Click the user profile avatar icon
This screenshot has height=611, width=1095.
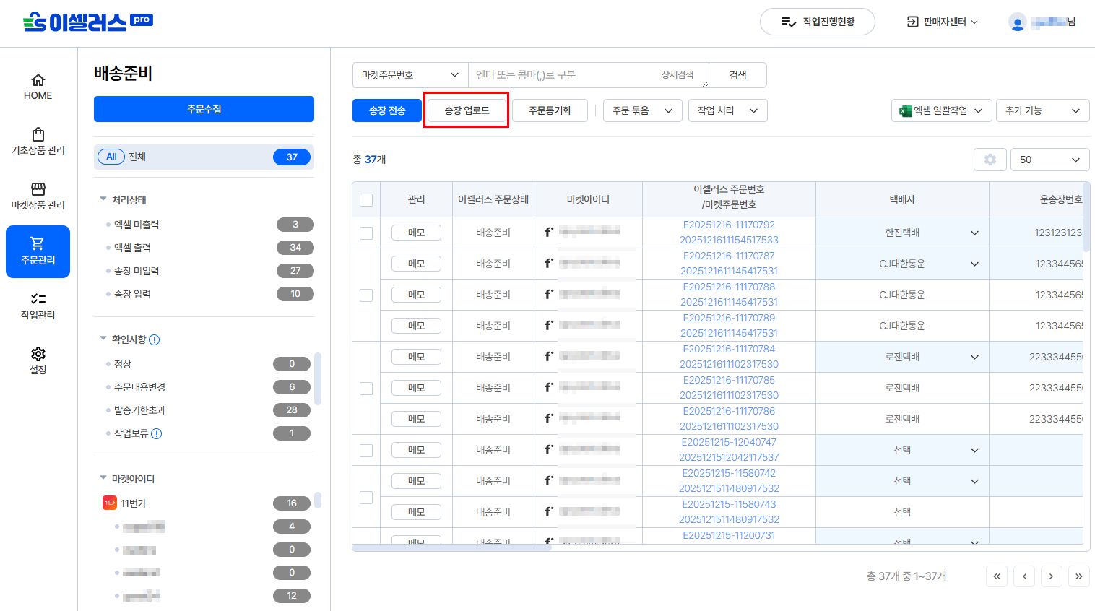(x=1017, y=22)
